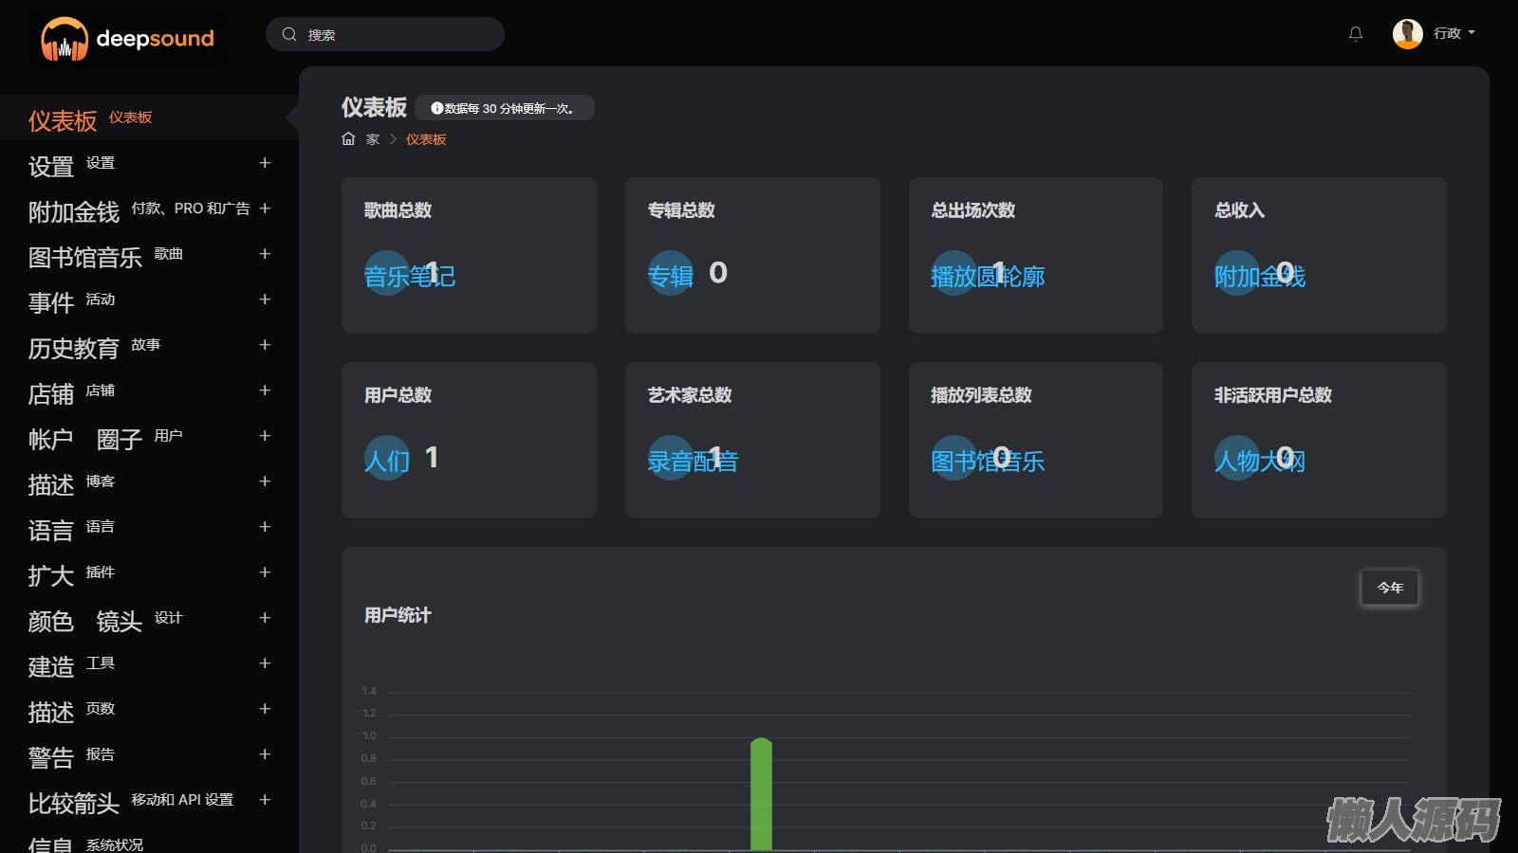
Task: Click the home icon in breadcrumb
Action: [x=348, y=139]
